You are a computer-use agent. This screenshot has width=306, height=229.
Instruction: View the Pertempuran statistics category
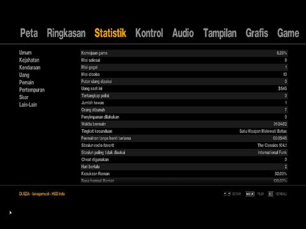[x=32, y=90]
